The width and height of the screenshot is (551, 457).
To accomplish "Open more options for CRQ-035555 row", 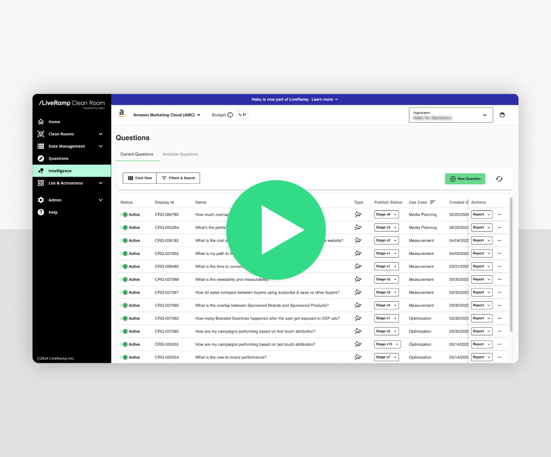I will (x=500, y=345).
